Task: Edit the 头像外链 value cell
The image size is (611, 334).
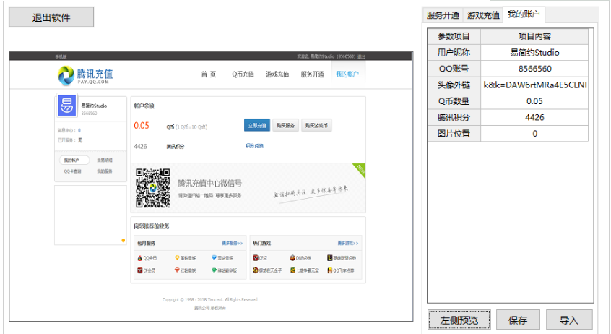Action: click(x=534, y=85)
